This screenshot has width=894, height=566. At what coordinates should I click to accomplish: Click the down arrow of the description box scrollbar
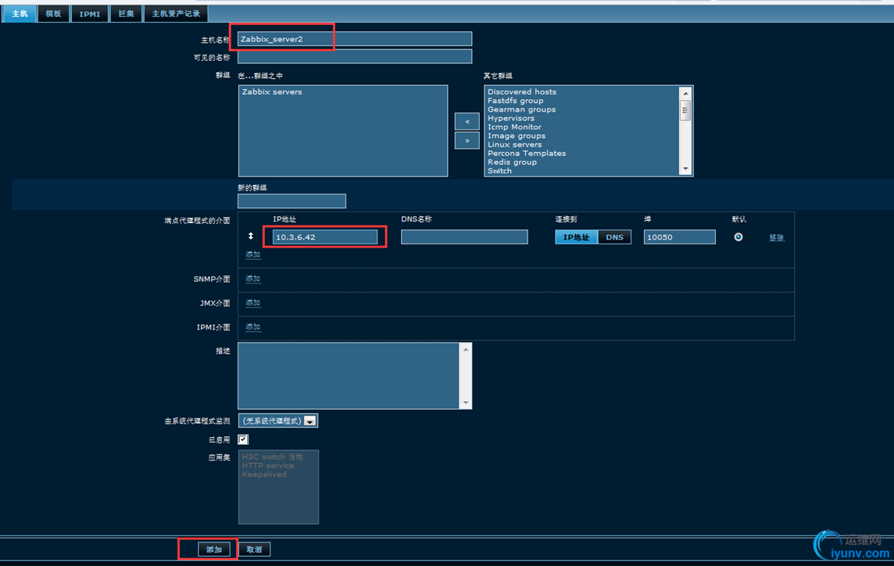point(466,403)
